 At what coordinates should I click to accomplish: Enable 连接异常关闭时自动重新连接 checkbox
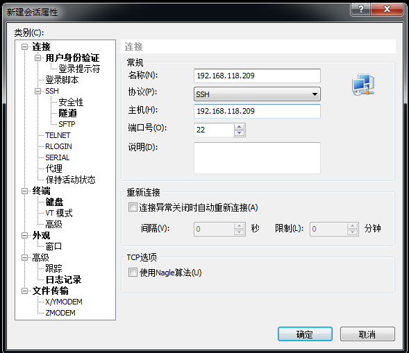point(133,207)
